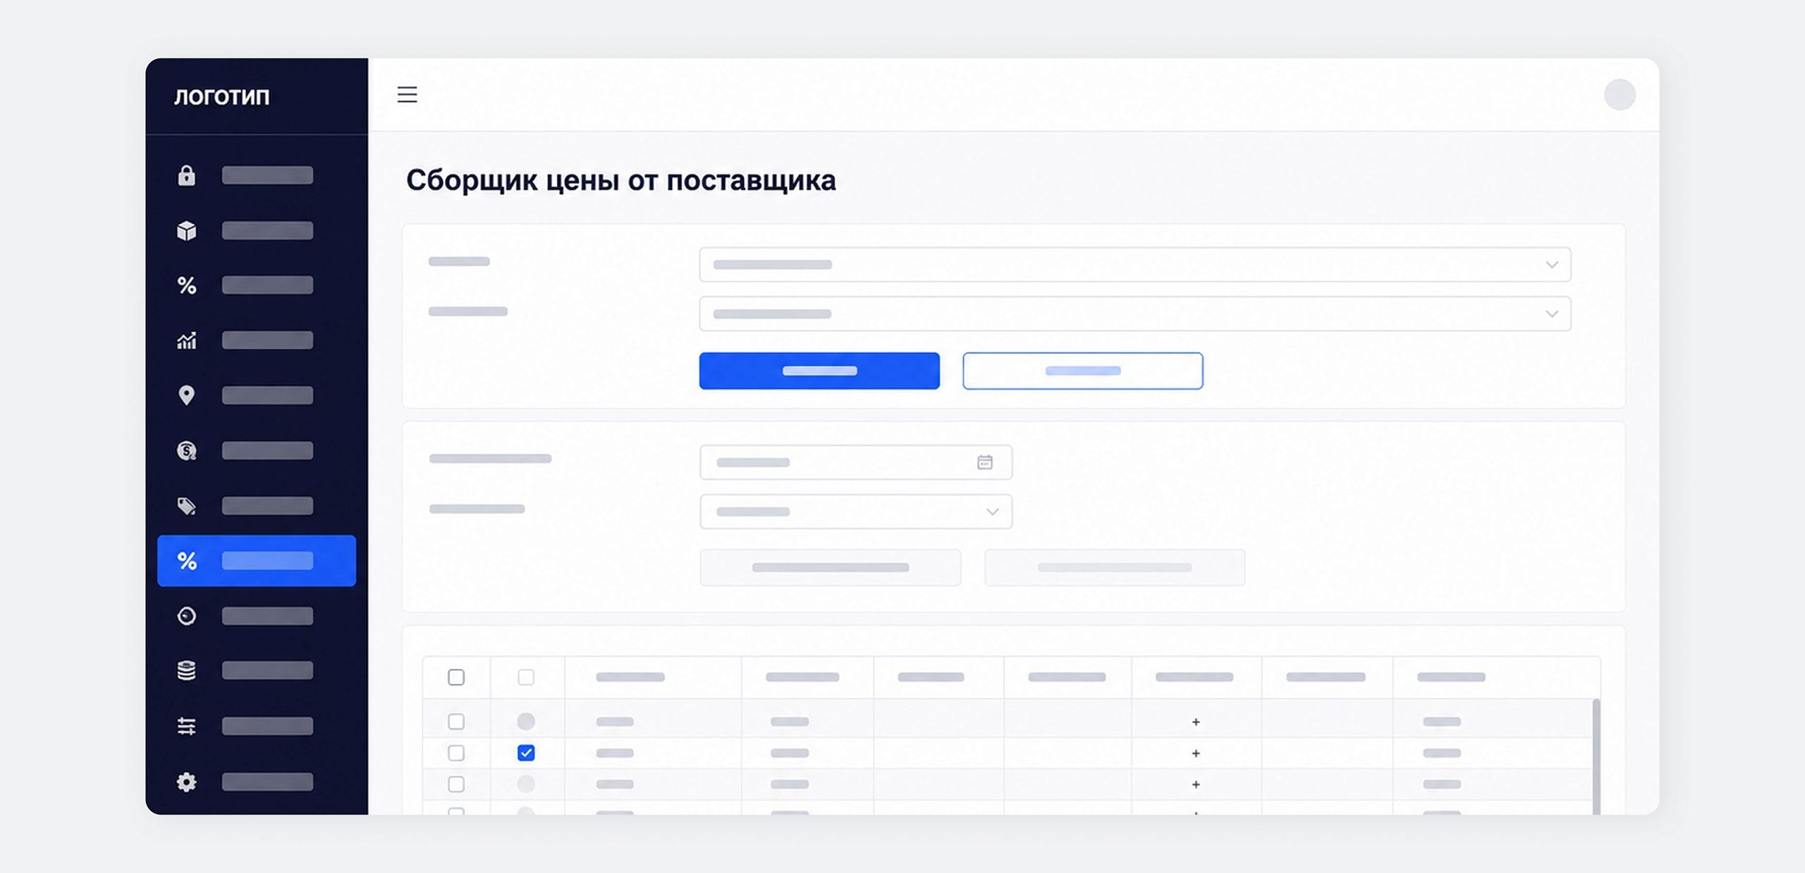Select the price tag sidebar icon

pyautogui.click(x=186, y=506)
